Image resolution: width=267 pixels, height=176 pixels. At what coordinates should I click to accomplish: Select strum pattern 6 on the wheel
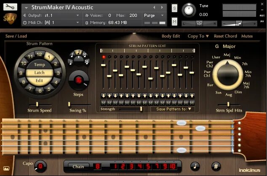[40, 91]
